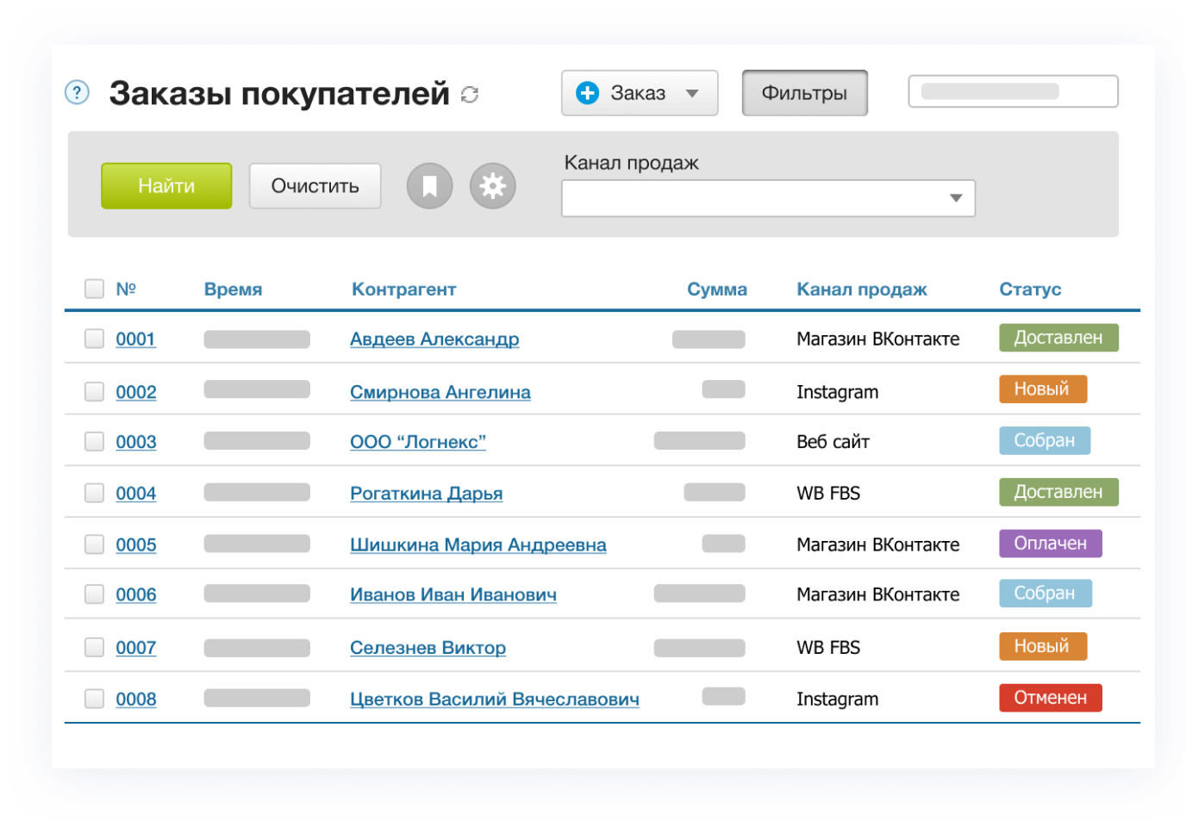Open contractor Рогаткина Дарья
Screen dimensions: 1186x827
coord(427,494)
